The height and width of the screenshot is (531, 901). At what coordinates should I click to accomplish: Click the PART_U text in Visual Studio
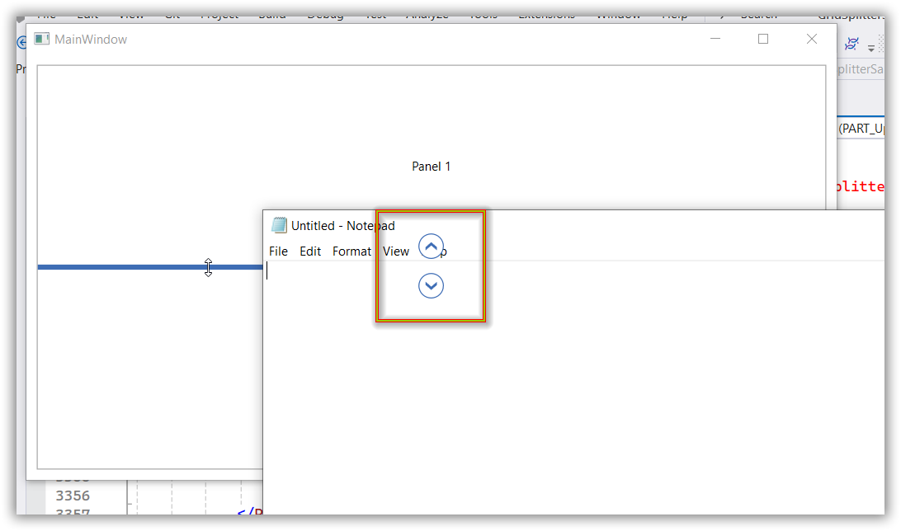click(861, 129)
